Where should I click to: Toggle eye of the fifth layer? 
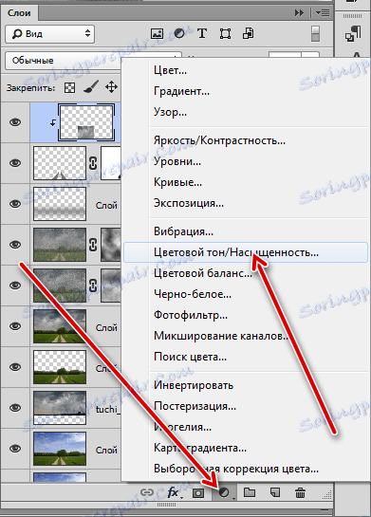click(x=15, y=286)
